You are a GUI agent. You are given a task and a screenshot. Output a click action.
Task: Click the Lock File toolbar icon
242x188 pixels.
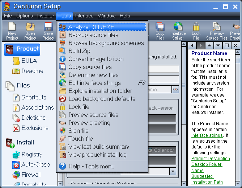click(196, 31)
